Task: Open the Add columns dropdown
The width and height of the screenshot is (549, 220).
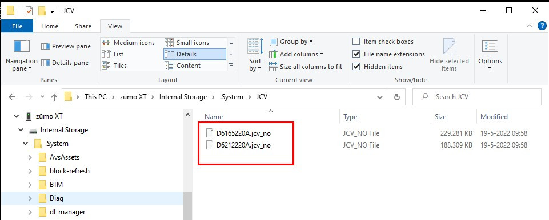Action: [x=296, y=54]
